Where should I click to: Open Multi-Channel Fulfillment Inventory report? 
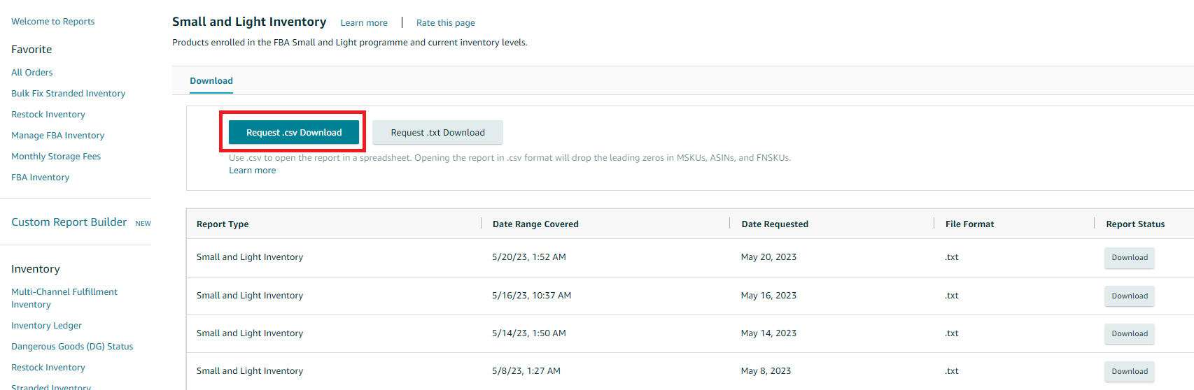(x=64, y=298)
